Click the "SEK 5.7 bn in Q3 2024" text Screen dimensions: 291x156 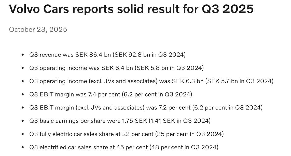click(x=239, y=81)
